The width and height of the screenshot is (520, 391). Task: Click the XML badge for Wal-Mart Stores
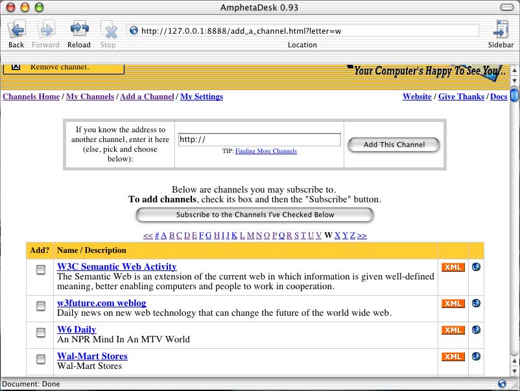click(x=453, y=357)
